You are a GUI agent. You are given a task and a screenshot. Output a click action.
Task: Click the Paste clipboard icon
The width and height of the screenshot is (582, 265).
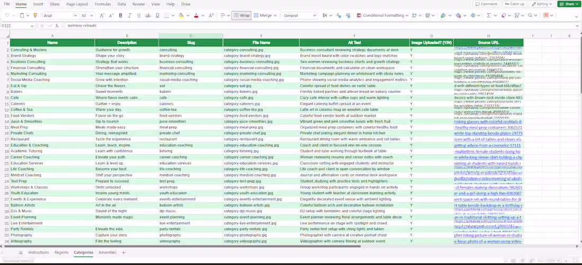click(x=22, y=15)
